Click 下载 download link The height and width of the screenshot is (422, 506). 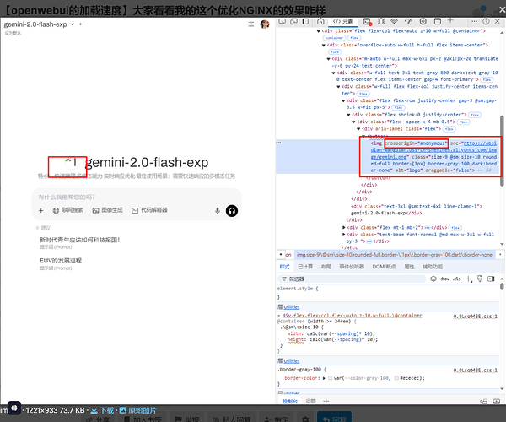(102, 410)
